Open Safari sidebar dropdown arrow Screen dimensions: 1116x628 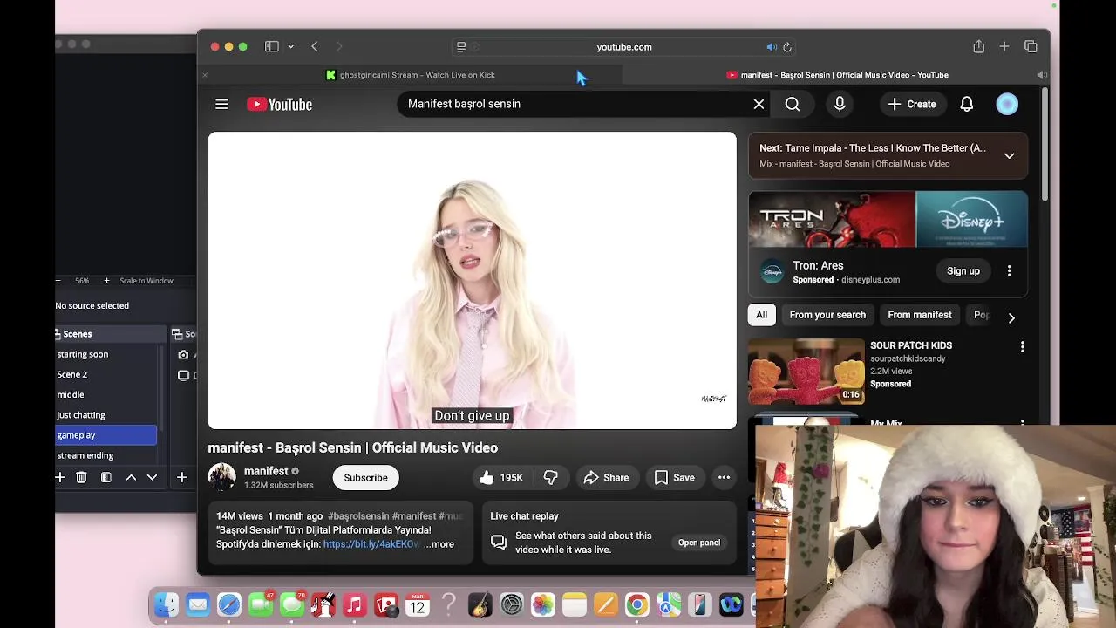(290, 46)
